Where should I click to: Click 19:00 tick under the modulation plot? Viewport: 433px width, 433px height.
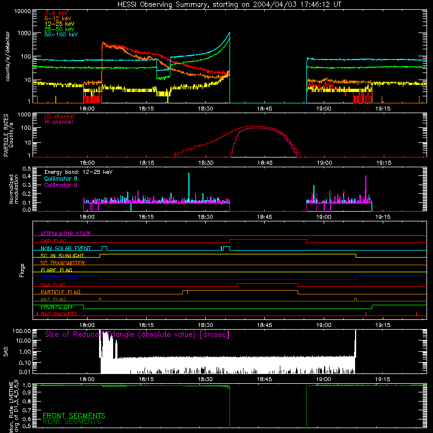pos(324,217)
